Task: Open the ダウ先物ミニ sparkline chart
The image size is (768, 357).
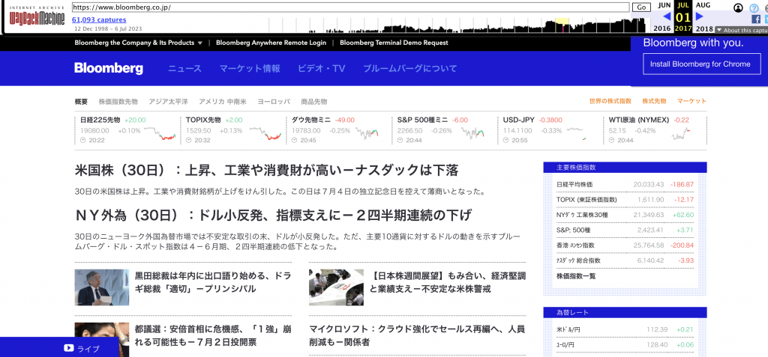Action: 367,133
